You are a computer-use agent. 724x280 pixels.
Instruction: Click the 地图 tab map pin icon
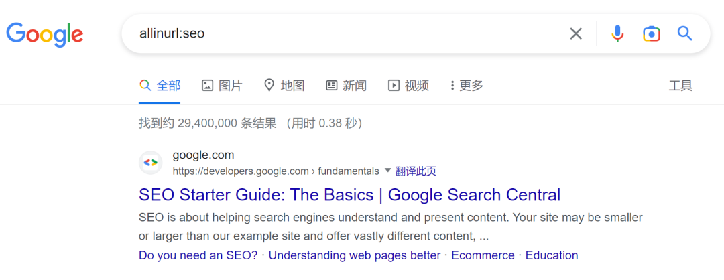click(x=269, y=86)
